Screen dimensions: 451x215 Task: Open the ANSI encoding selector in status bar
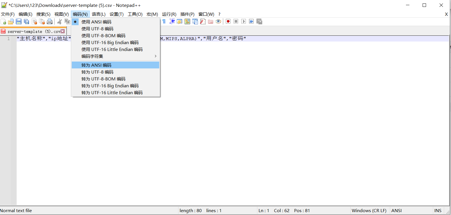click(x=396, y=211)
